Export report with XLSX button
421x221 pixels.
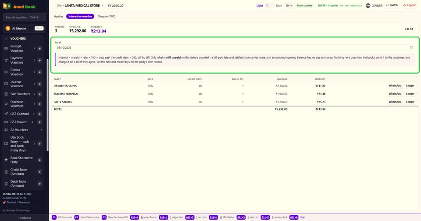(x=409, y=29)
